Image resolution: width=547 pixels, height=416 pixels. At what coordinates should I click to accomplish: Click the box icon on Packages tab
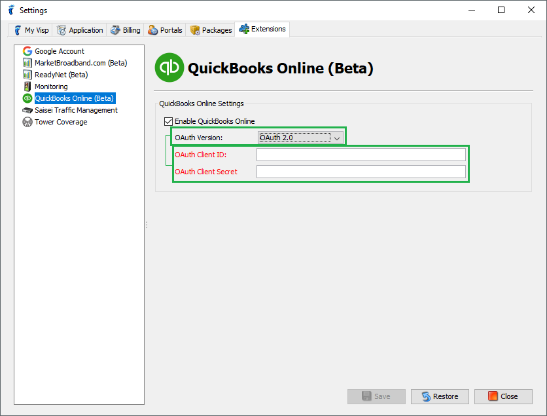tap(195, 30)
